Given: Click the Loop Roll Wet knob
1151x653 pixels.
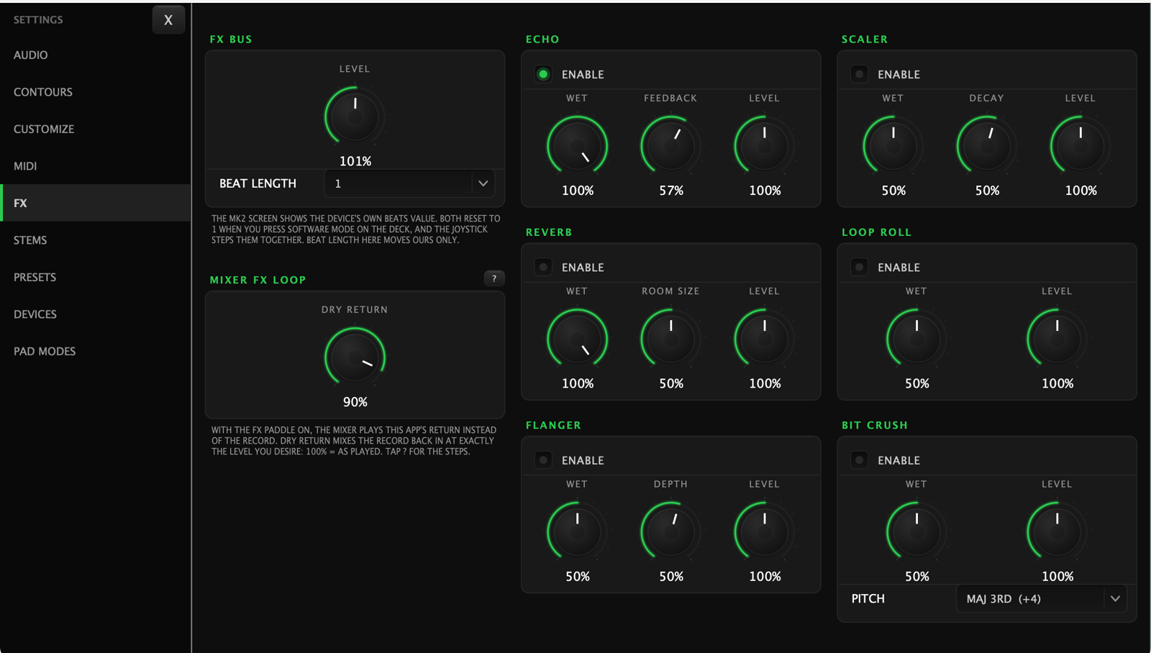Looking at the screenshot, I should pos(916,338).
